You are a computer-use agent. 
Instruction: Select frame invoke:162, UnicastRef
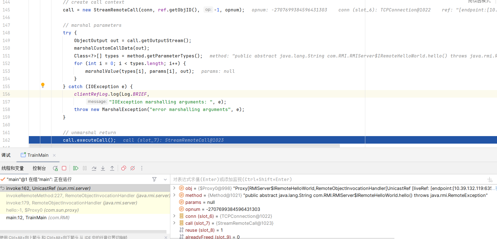(85, 188)
